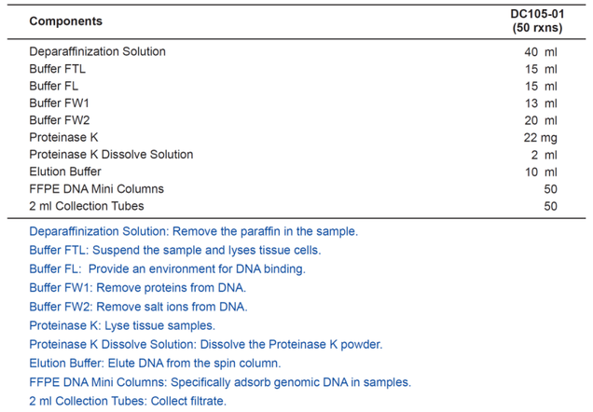The image size is (593, 412).
Task: Click the Components column header
Action: coord(65,21)
